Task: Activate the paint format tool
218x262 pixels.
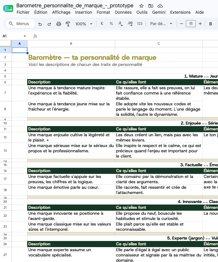Action: click(x=68, y=24)
